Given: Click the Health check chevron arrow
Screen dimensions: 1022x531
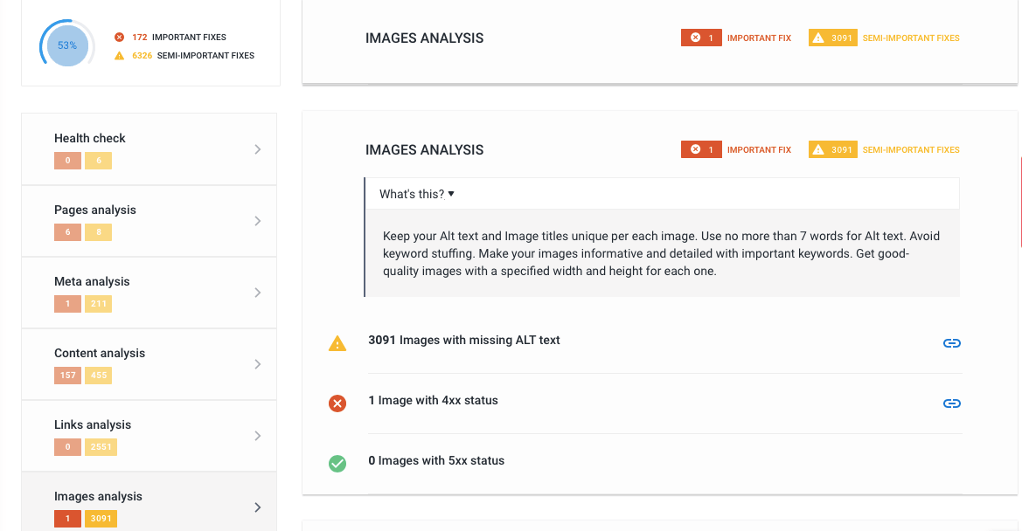Looking at the screenshot, I should [x=257, y=149].
